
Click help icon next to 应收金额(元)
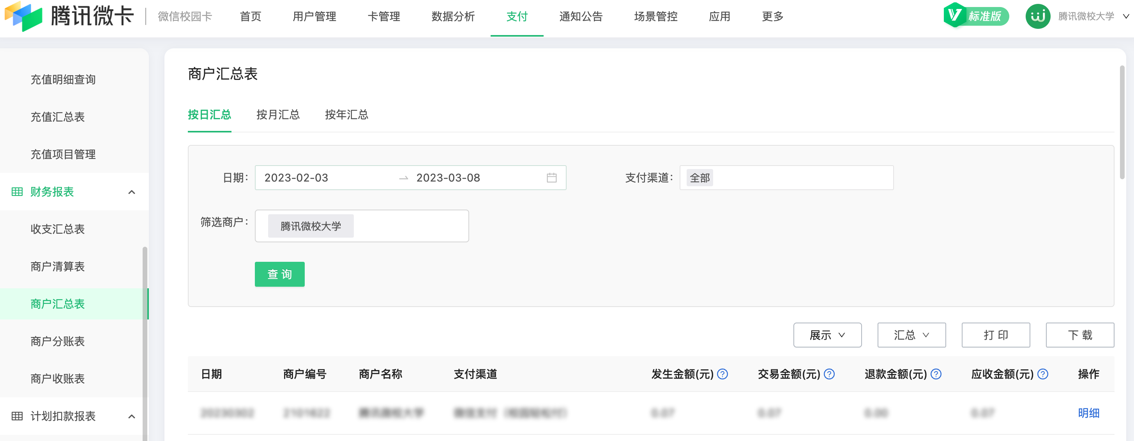(1042, 374)
